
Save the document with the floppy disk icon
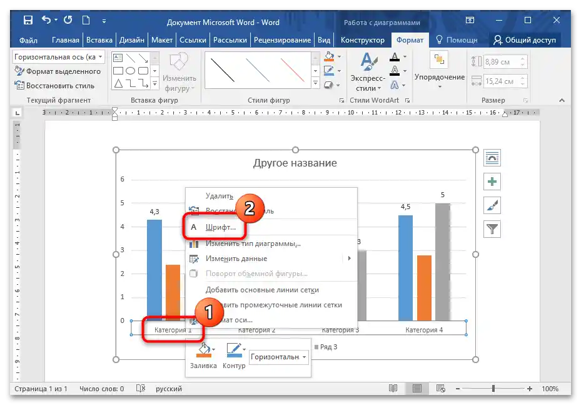tap(28, 20)
